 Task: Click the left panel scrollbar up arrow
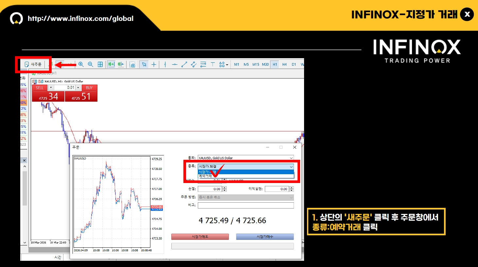[x=25, y=166]
